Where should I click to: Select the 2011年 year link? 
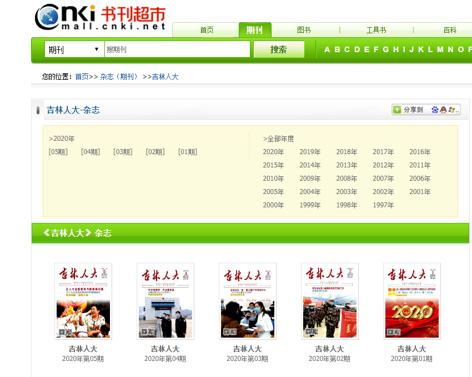click(x=420, y=165)
